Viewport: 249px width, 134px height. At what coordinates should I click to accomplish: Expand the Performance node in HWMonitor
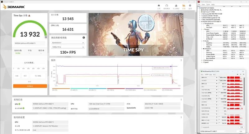[x=202, y=60]
